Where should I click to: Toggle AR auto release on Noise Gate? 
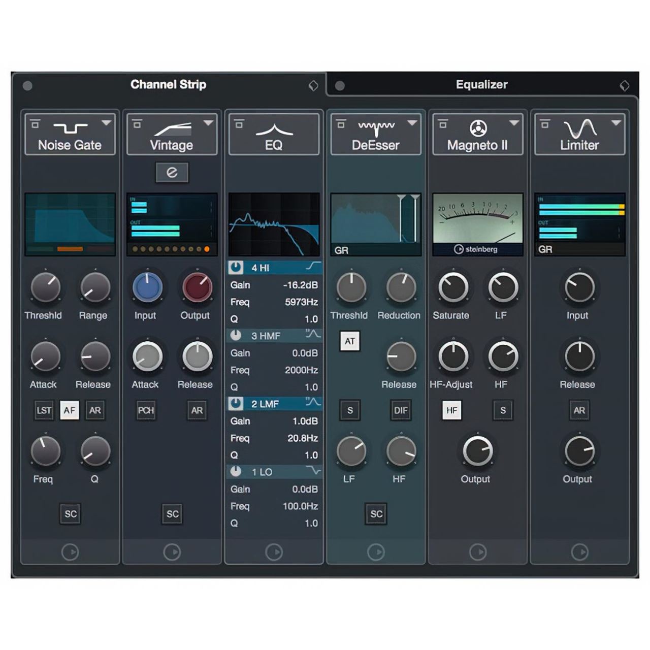[x=95, y=410]
